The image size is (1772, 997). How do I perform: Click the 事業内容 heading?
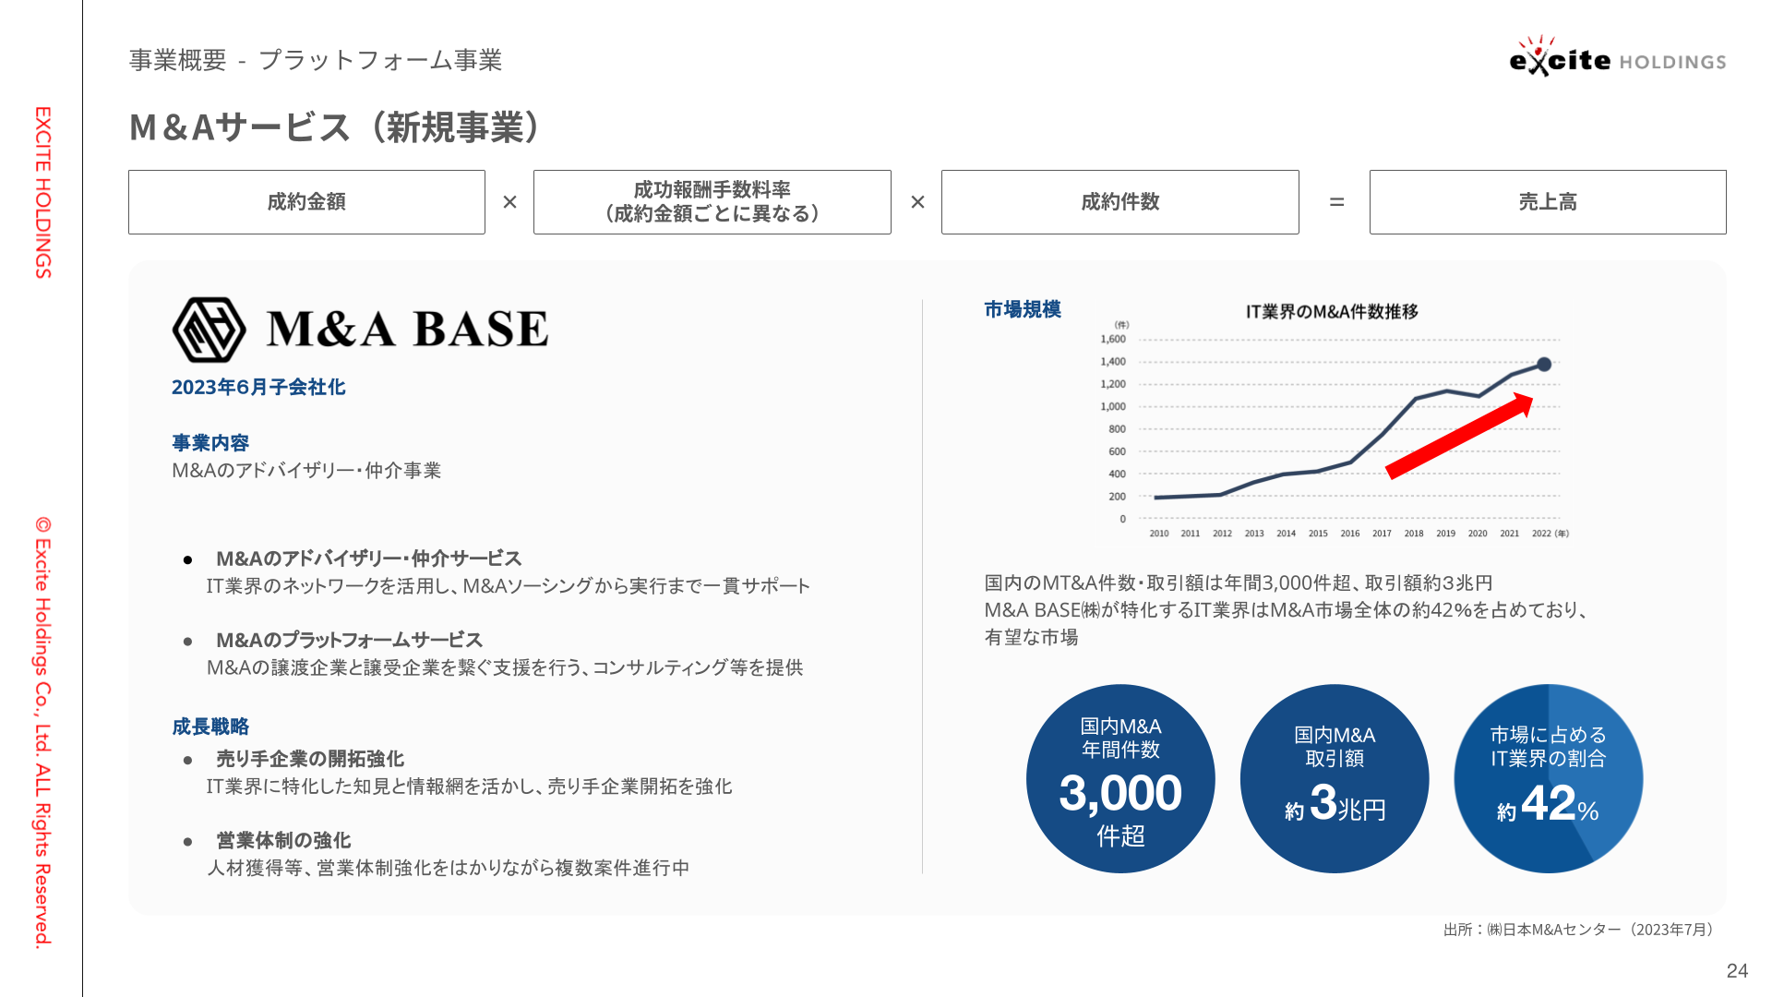pyautogui.click(x=210, y=443)
